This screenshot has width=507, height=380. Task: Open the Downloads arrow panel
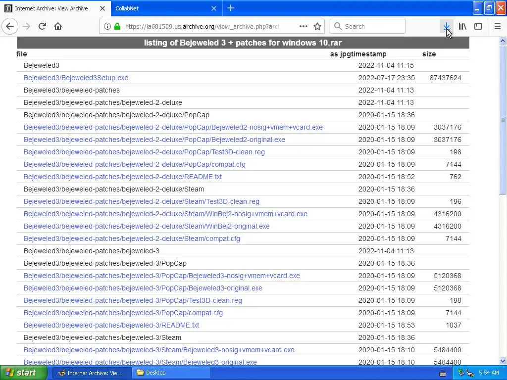pyautogui.click(x=447, y=26)
